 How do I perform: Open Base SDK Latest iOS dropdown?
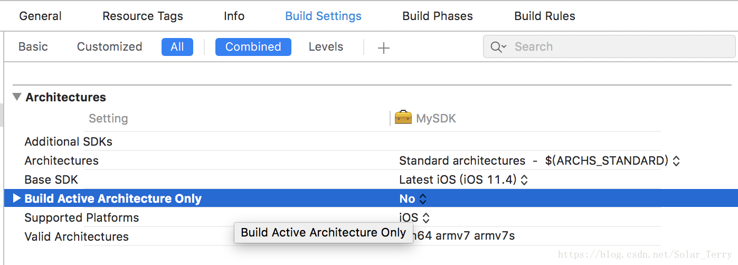(x=463, y=179)
